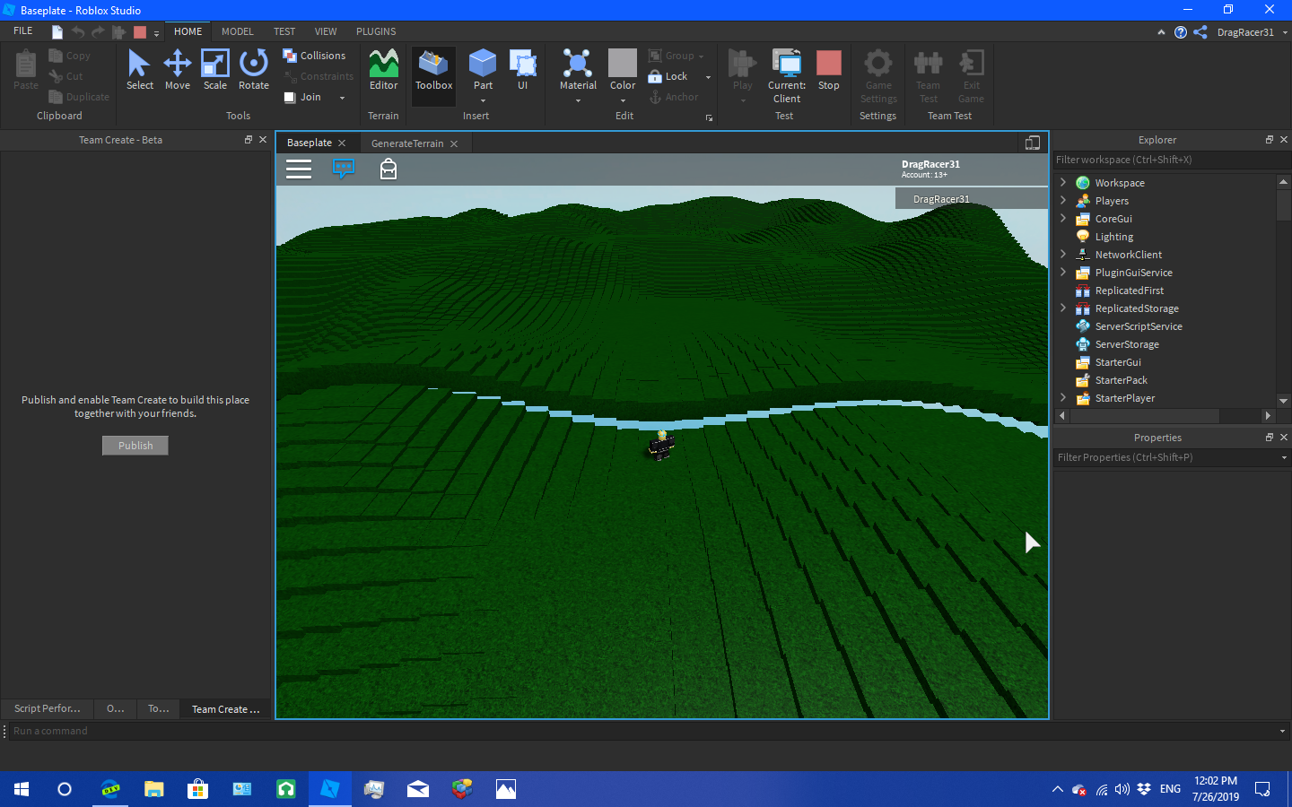Open the help question mark icon

click(x=1181, y=32)
